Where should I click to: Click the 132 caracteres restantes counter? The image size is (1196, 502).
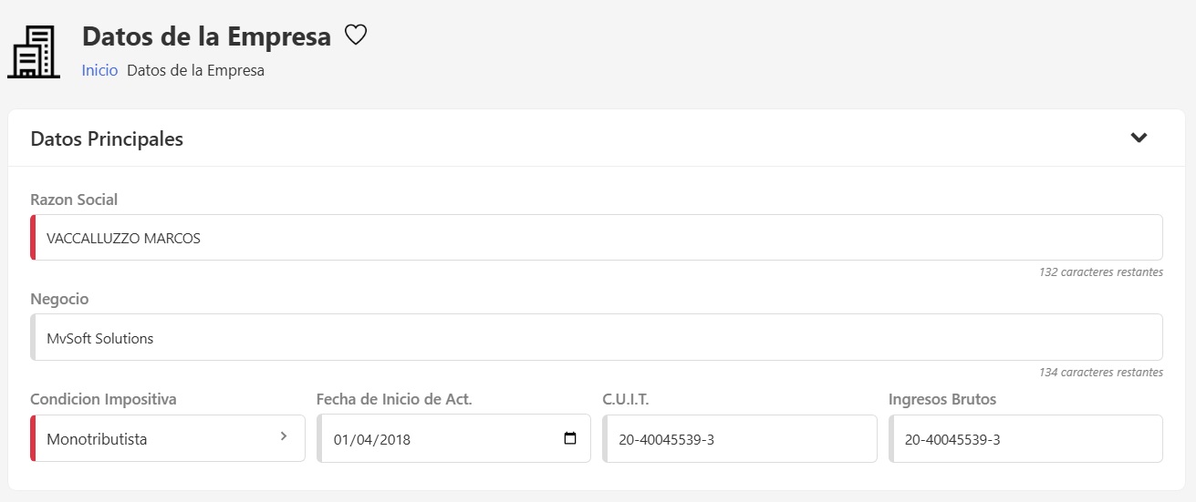click(x=1100, y=272)
